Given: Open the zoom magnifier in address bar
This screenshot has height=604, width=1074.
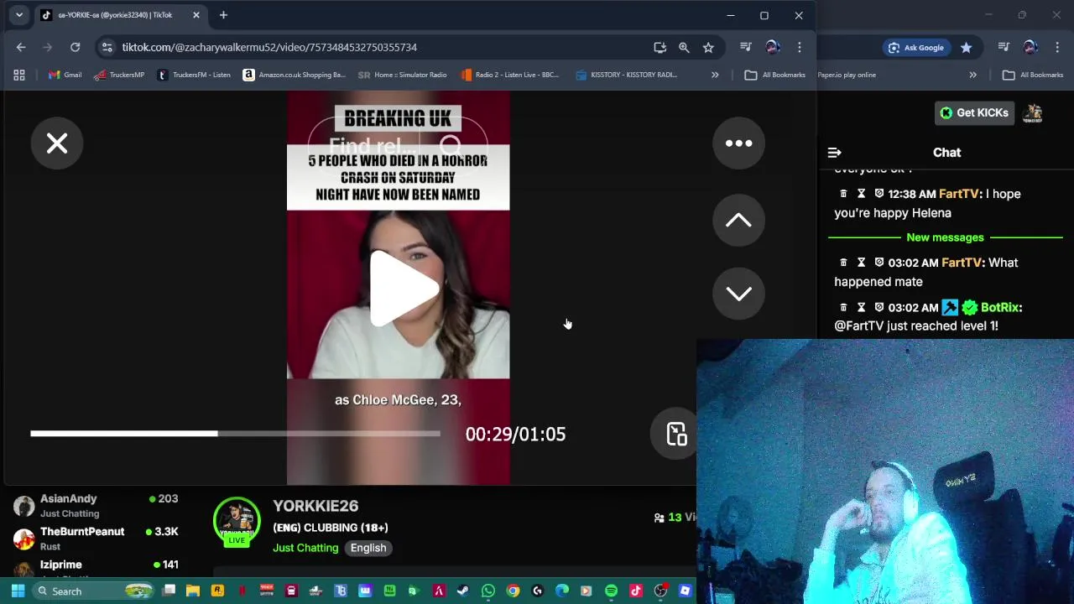Looking at the screenshot, I should pyautogui.click(x=684, y=47).
